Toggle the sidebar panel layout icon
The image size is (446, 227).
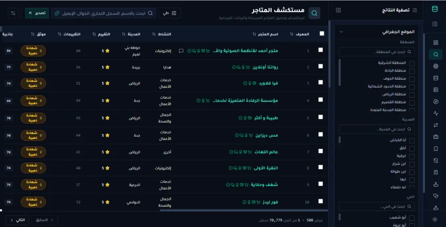pyautogui.click(x=435, y=24)
